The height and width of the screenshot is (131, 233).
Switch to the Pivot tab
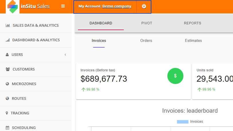[x=147, y=23]
